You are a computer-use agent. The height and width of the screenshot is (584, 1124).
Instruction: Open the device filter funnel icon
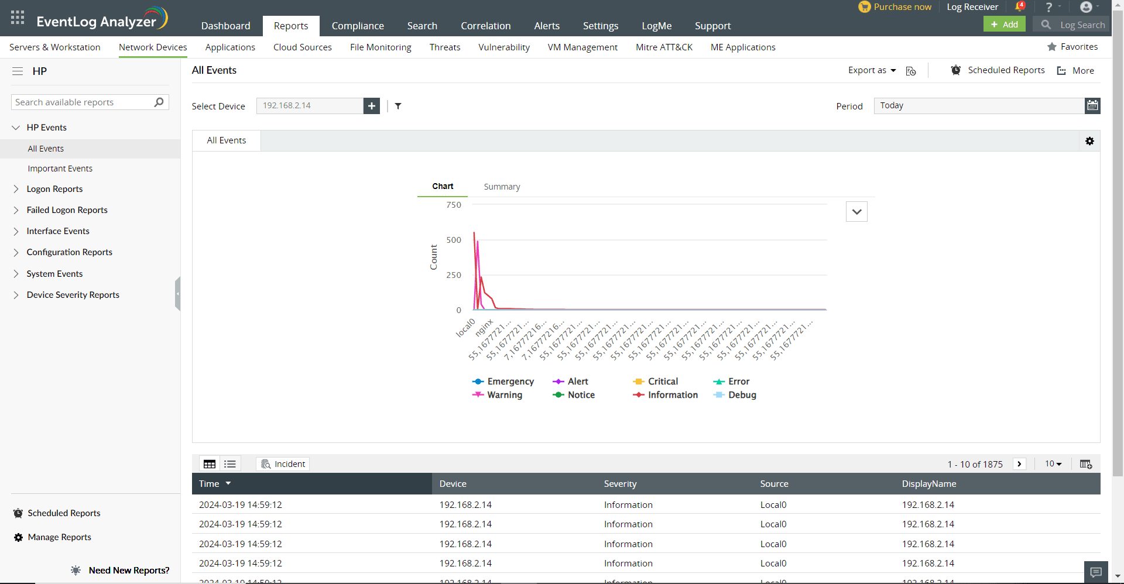coord(398,106)
